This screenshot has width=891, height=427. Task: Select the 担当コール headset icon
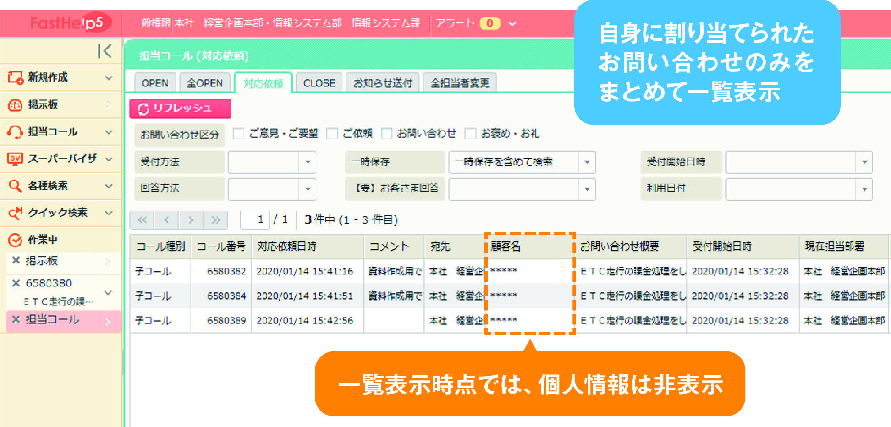15,132
